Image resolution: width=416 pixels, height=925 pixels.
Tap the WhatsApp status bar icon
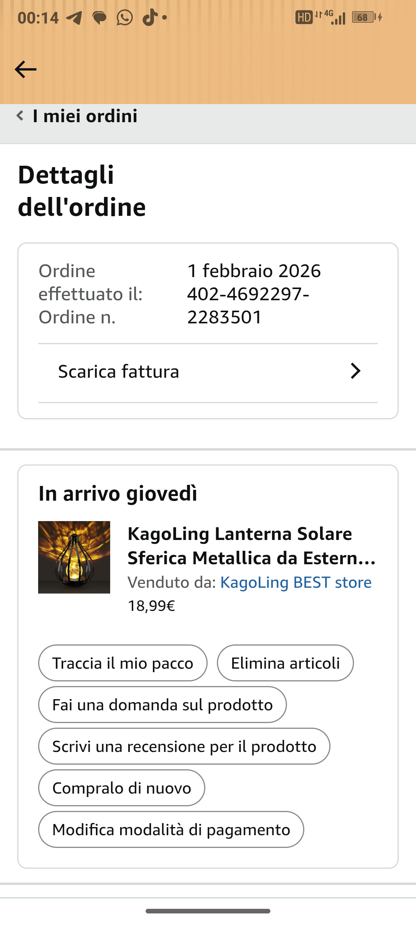tap(124, 18)
